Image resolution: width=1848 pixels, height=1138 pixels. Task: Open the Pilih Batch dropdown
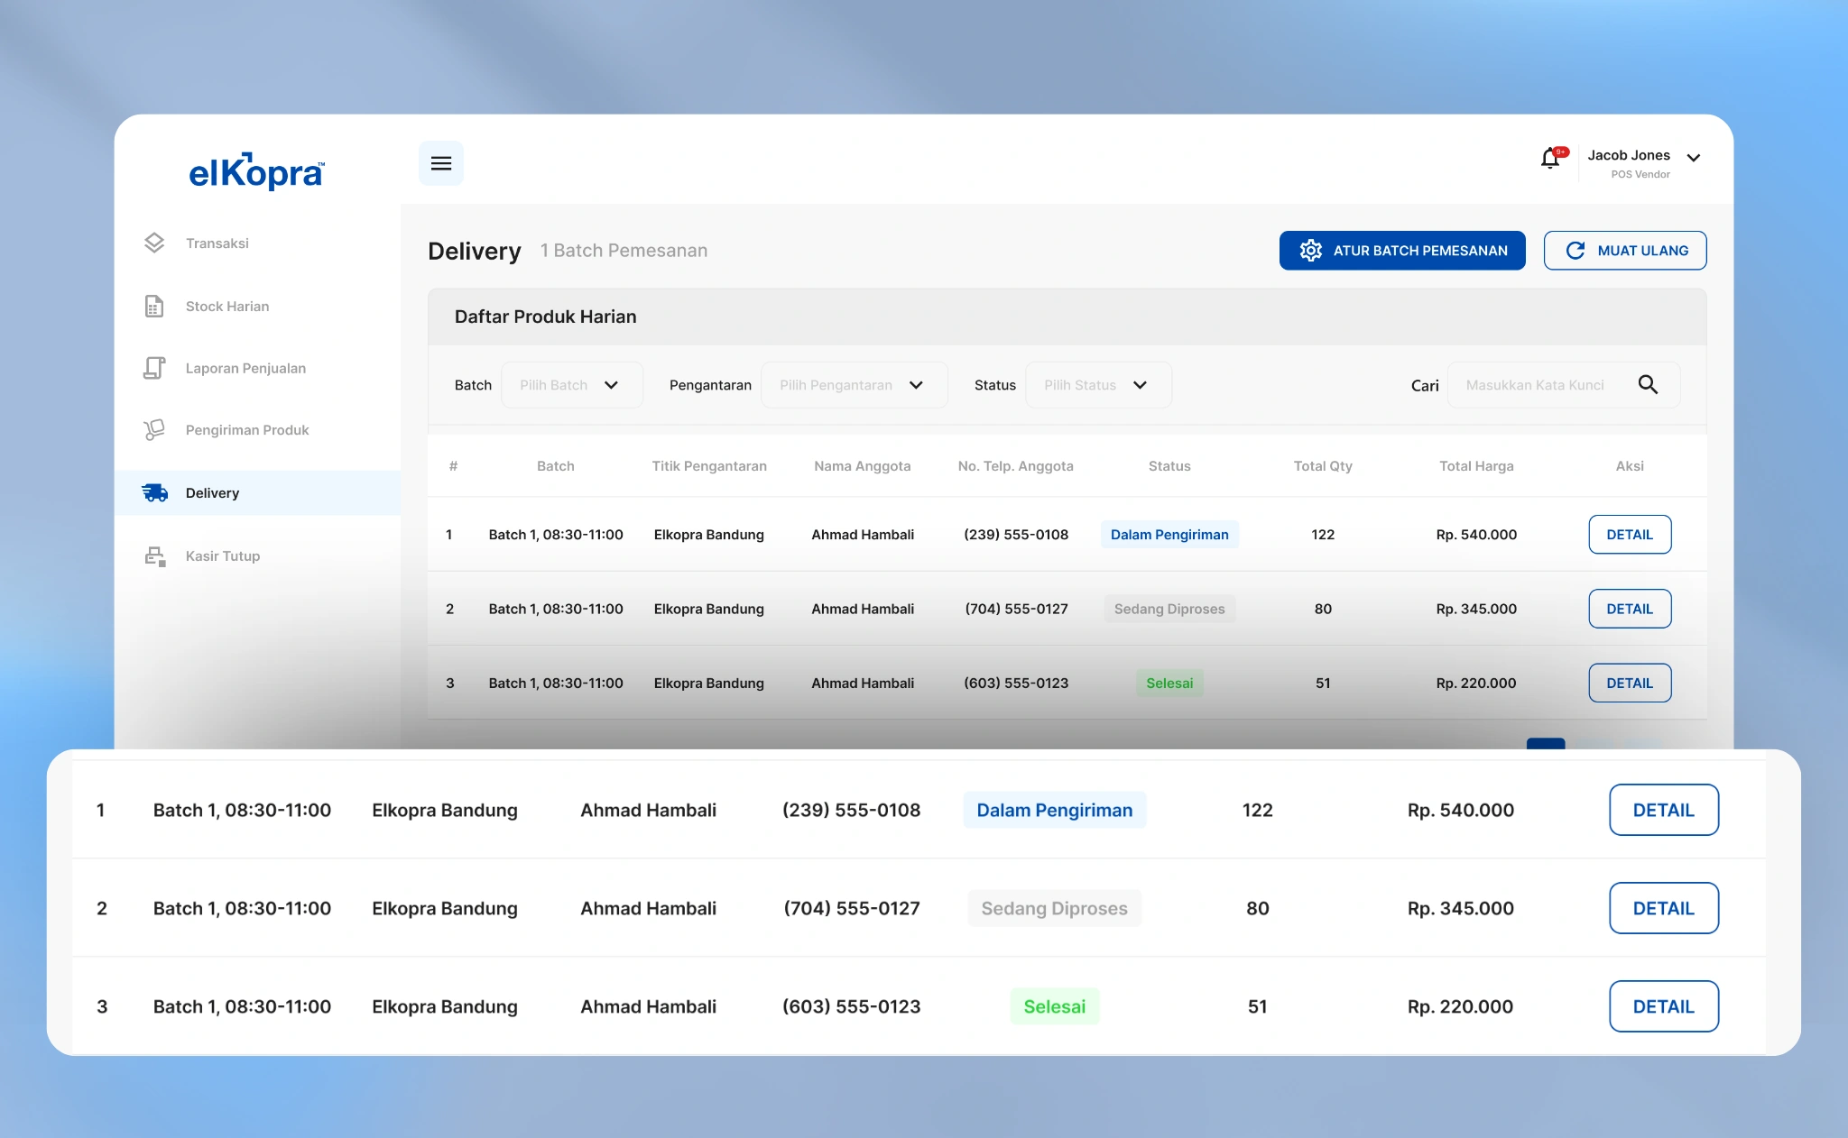click(x=571, y=385)
